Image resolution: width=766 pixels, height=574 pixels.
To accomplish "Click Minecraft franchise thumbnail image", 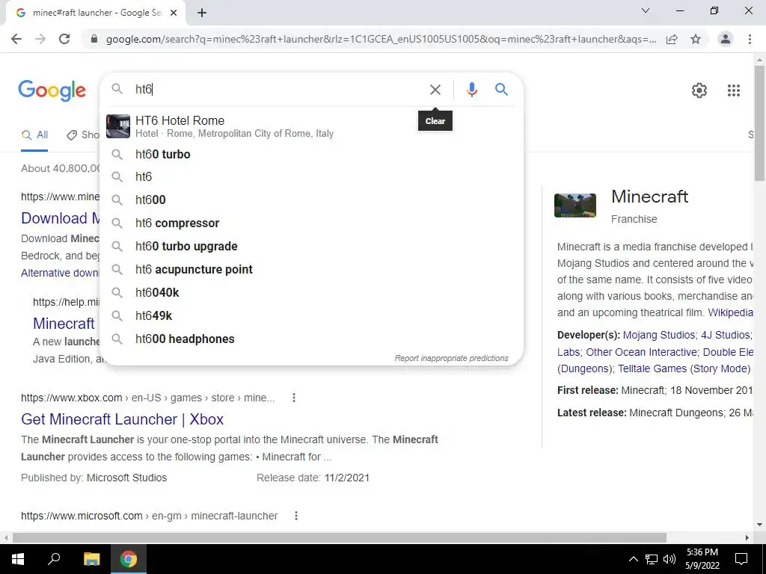I will 575,206.
